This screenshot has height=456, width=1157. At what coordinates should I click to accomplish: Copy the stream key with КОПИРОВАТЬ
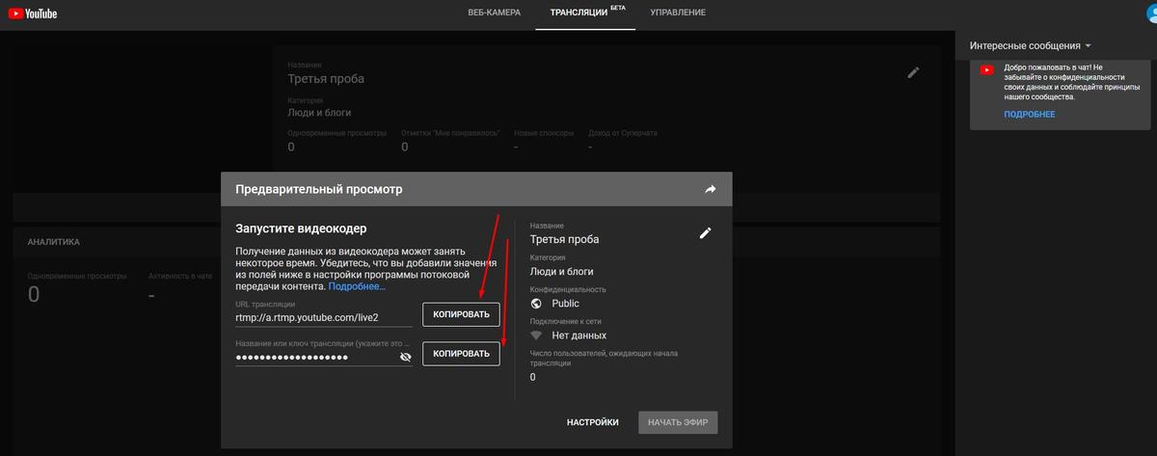pyautogui.click(x=461, y=354)
